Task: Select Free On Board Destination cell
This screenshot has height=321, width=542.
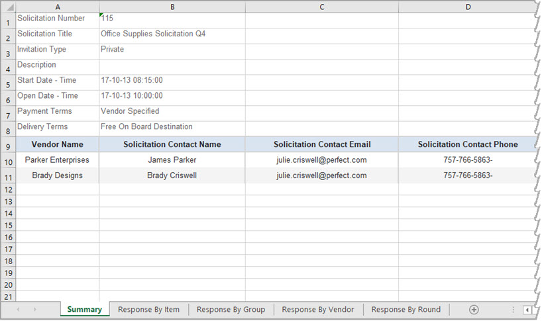Action: 172,129
